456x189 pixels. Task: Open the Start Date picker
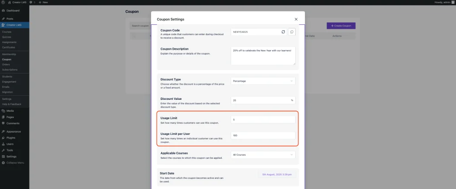click(x=277, y=175)
